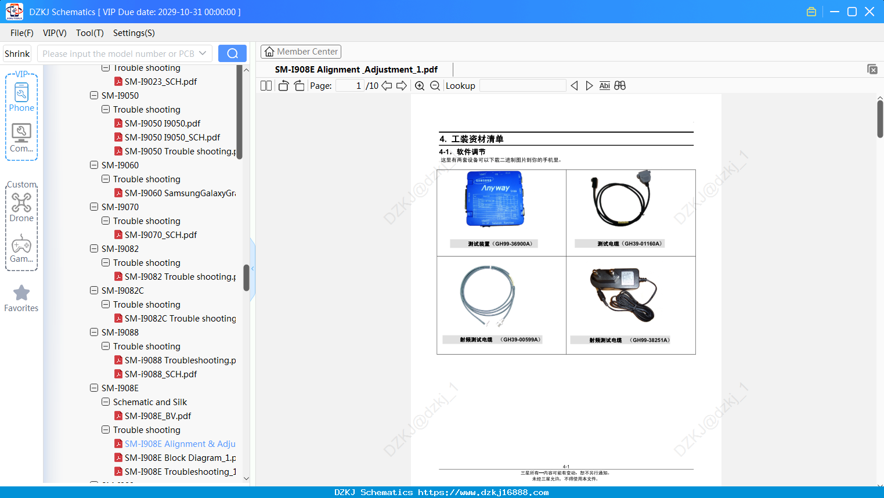Open the Computer category in sidebar
Viewport: 884px width, 498px height.
coord(21,138)
